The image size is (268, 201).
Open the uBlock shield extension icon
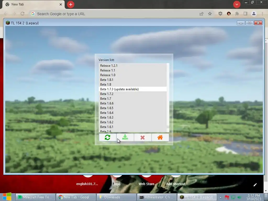pos(220,14)
